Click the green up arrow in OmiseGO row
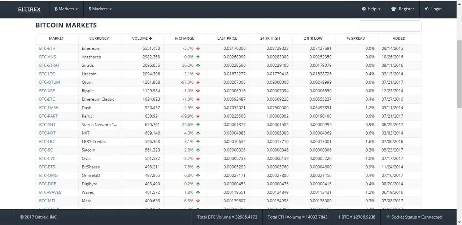462x225 pixels. [x=198, y=176]
